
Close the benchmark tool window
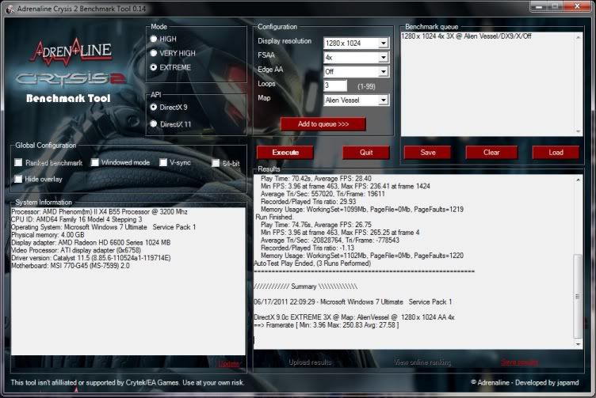pos(577,6)
